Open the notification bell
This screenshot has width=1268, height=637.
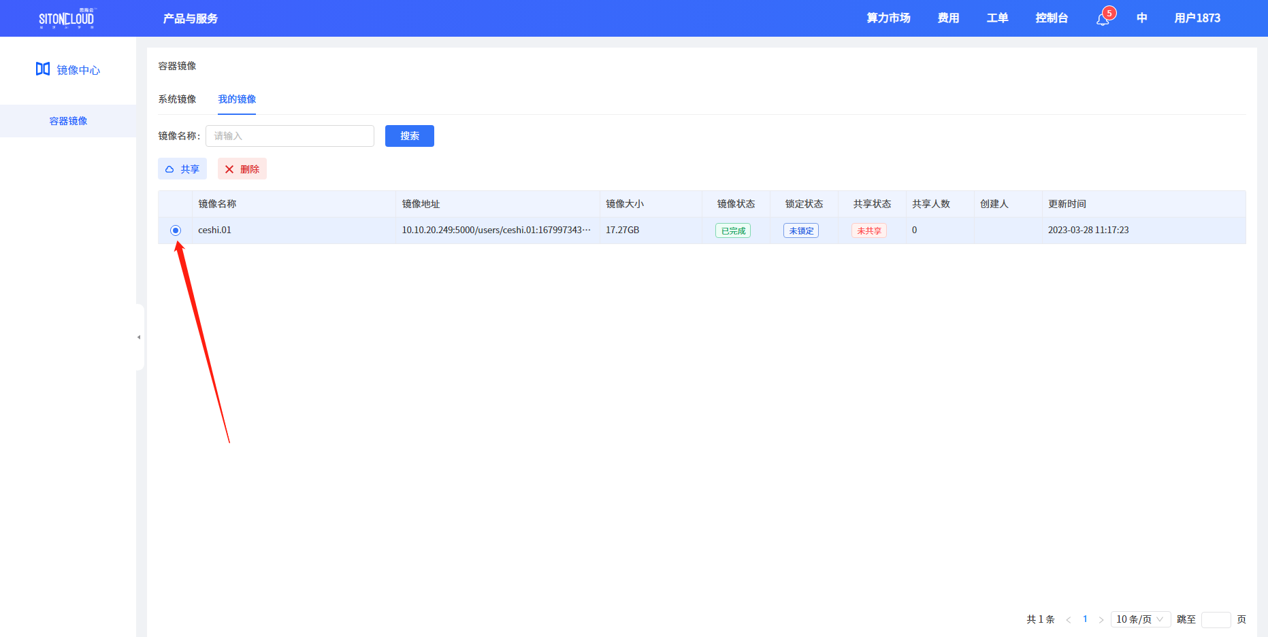tap(1103, 19)
